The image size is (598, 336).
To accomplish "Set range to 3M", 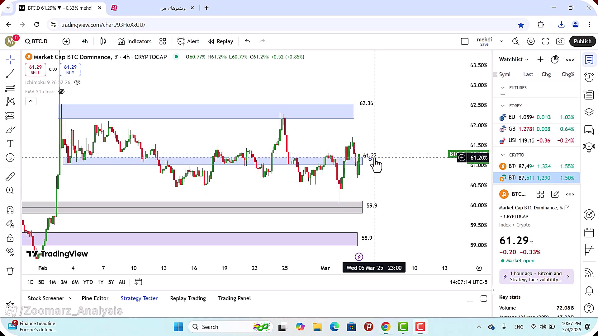I will click(64, 282).
